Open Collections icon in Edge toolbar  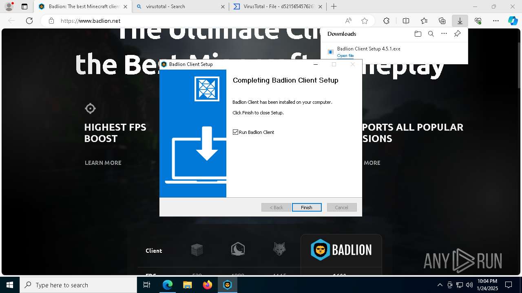[x=442, y=21]
